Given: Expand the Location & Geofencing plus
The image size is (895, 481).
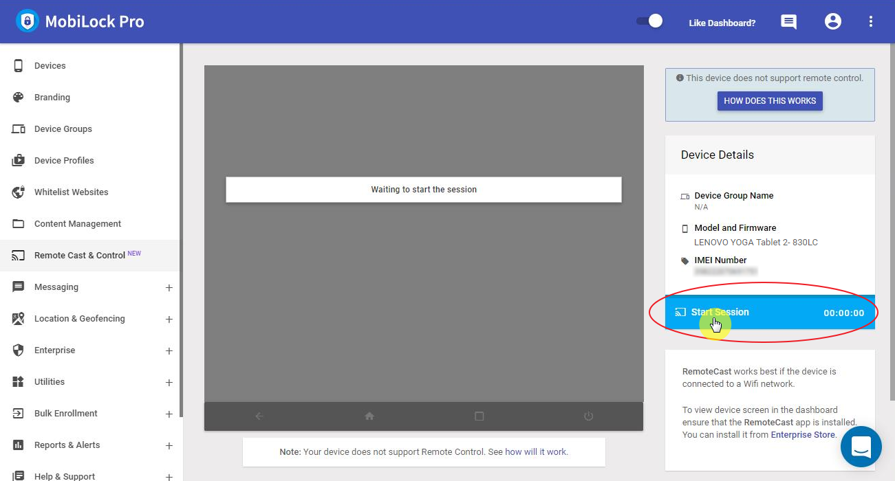Looking at the screenshot, I should tap(169, 320).
